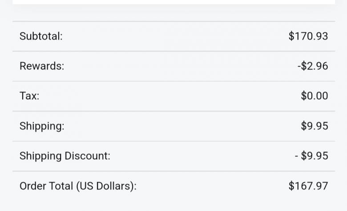The image size is (347, 211).
Task: Select the $9.95 shipping charge amount
Action: click(x=314, y=126)
